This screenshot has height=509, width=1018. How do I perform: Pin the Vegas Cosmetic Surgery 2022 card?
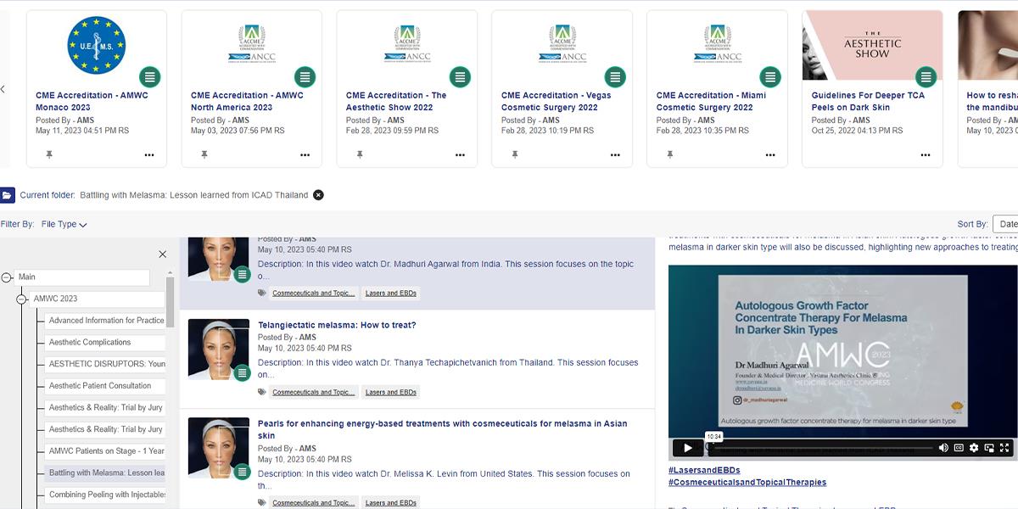(515, 154)
